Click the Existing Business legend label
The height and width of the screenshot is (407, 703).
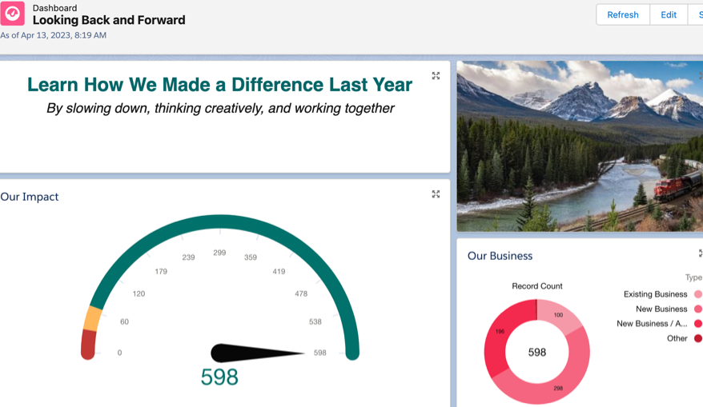click(655, 294)
